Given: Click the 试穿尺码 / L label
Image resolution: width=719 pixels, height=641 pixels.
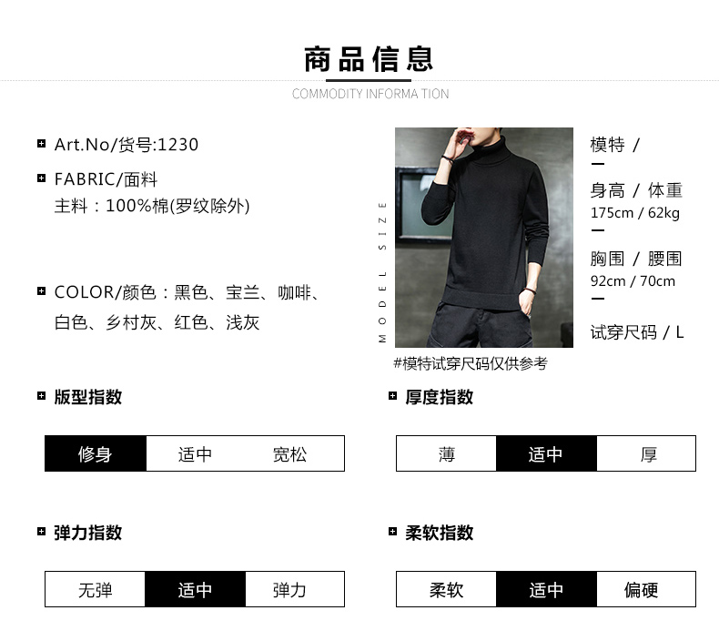Looking at the screenshot, I should click(637, 332).
